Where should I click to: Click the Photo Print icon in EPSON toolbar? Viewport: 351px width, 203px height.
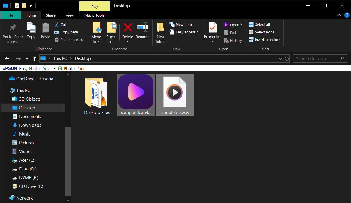pyautogui.click(x=60, y=68)
